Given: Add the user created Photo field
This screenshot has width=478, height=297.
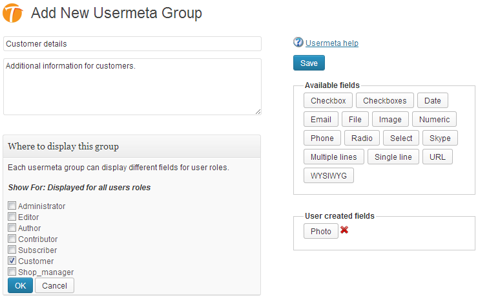Looking at the screenshot, I should (x=320, y=231).
